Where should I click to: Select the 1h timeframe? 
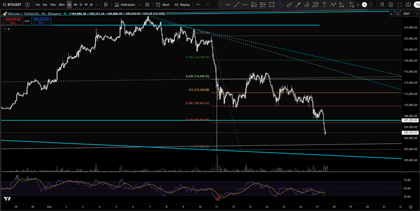point(69,5)
